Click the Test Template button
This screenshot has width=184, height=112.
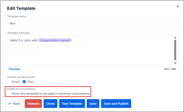(72, 104)
